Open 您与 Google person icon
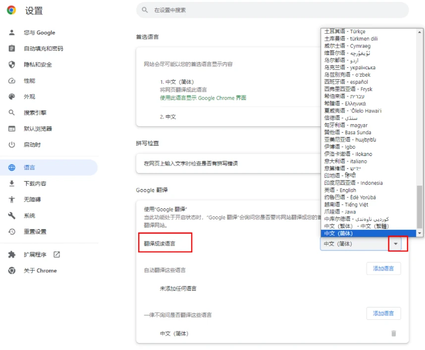The width and height of the screenshot is (425, 350). (12, 33)
